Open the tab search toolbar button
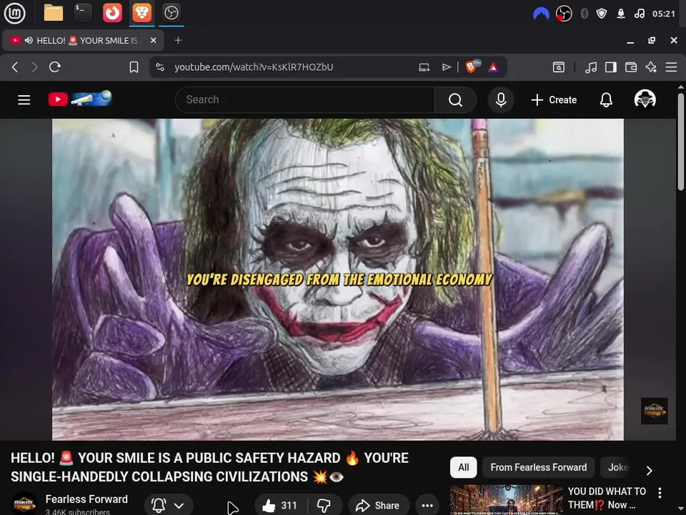686x515 pixels. click(559, 67)
